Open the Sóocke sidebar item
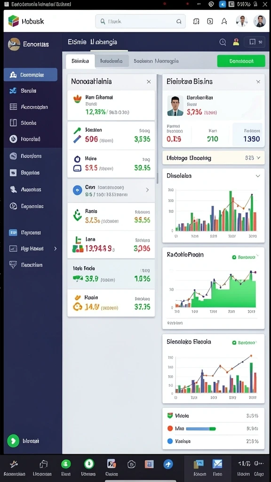Image resolution: width=271 pixels, height=482 pixels. point(31,123)
